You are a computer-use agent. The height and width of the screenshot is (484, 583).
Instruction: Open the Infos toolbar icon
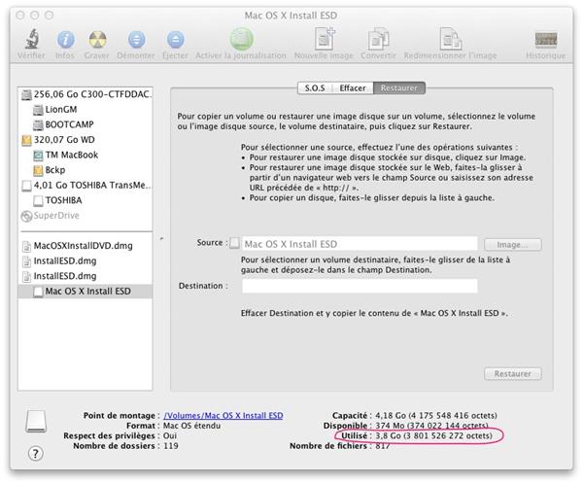click(x=65, y=40)
